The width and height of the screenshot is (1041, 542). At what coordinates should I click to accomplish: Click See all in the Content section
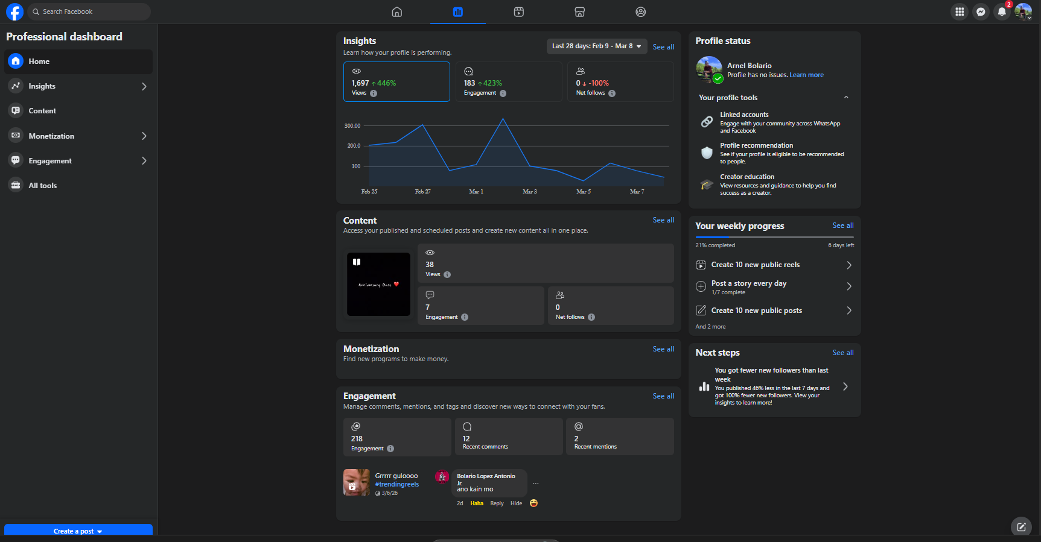coord(663,220)
